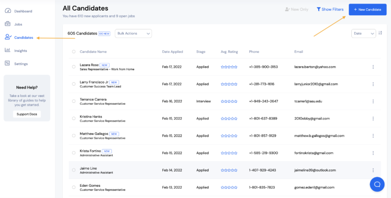Viewport: 391px width, 198px height.
Task: Click the Jobs briefcase icon
Action: tap(8, 24)
